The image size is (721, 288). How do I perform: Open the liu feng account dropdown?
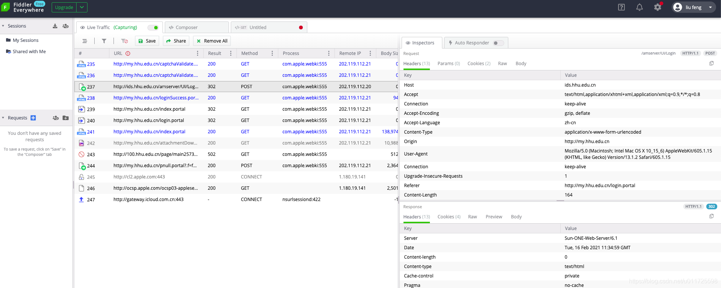pyautogui.click(x=710, y=7)
